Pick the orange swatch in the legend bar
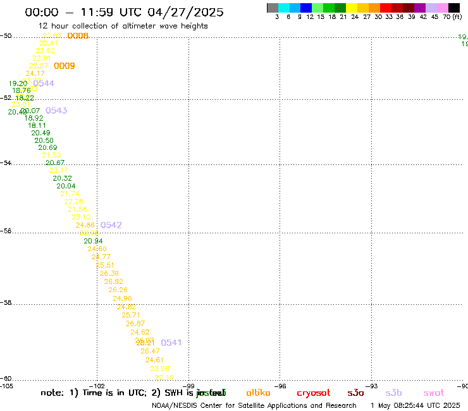The image size is (468, 411). (374, 8)
